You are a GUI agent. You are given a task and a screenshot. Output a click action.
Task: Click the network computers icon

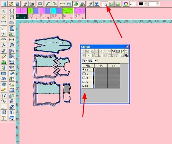coord(97,4)
